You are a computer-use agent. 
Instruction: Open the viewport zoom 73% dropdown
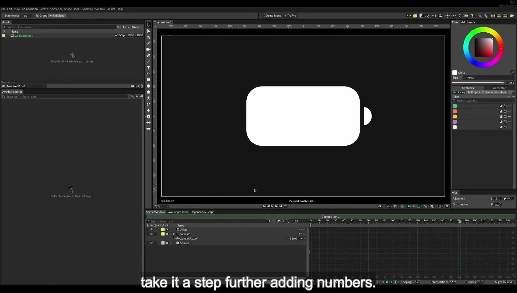(x=162, y=207)
